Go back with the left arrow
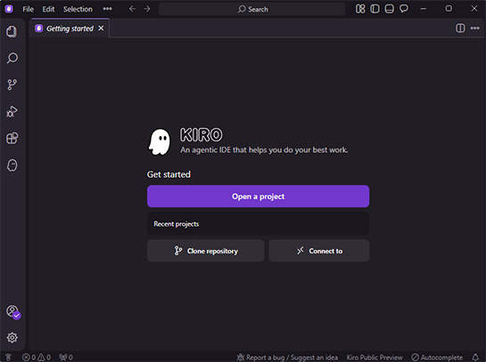The height and width of the screenshot is (362, 486). [x=132, y=9]
